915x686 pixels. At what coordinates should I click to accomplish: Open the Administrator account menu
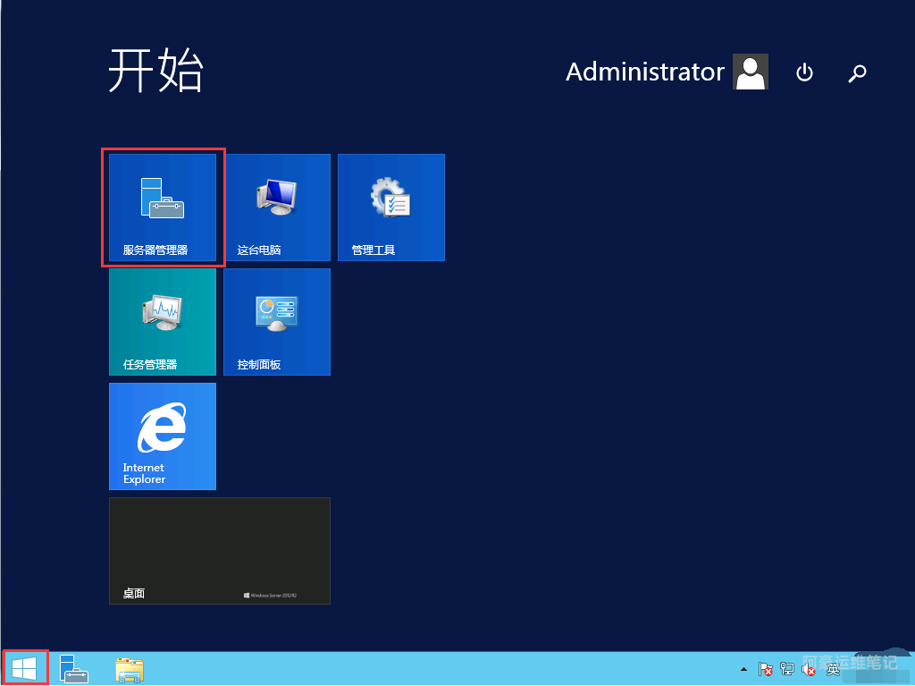(644, 72)
